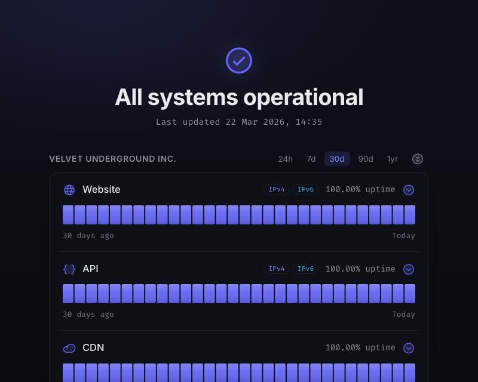
Task: Click the last API uptime bar (today)
Action: 410,294
